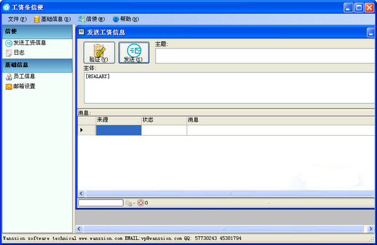Collapse the 基础信息 sidebar section header
This screenshot has width=377, height=245.
coord(37,65)
